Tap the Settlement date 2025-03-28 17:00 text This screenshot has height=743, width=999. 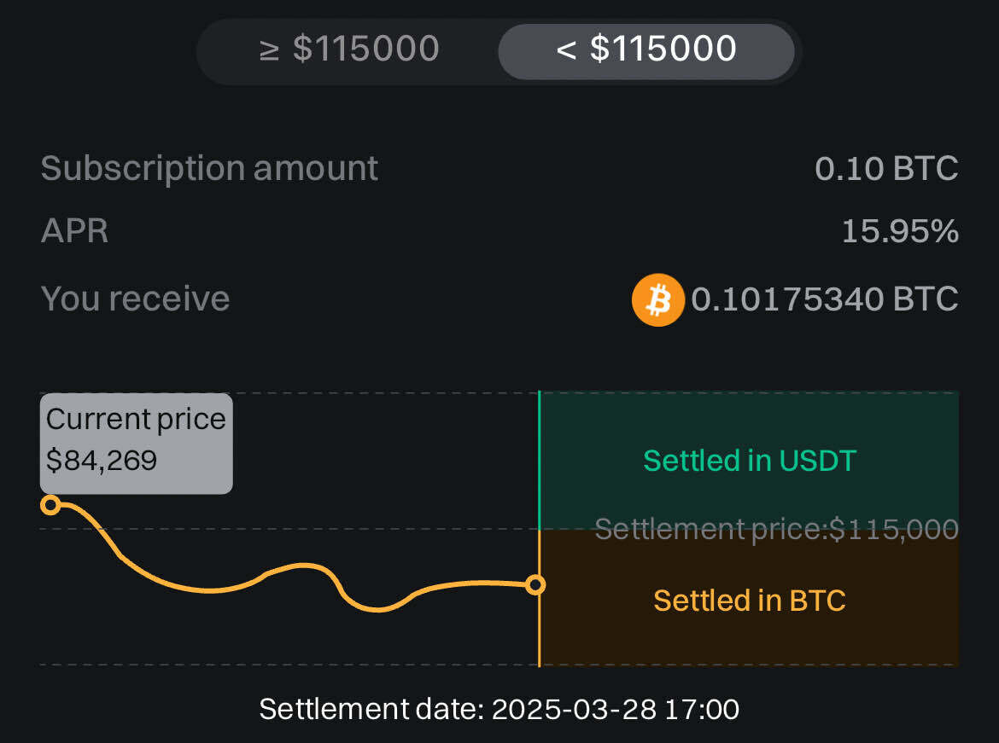coord(499,709)
